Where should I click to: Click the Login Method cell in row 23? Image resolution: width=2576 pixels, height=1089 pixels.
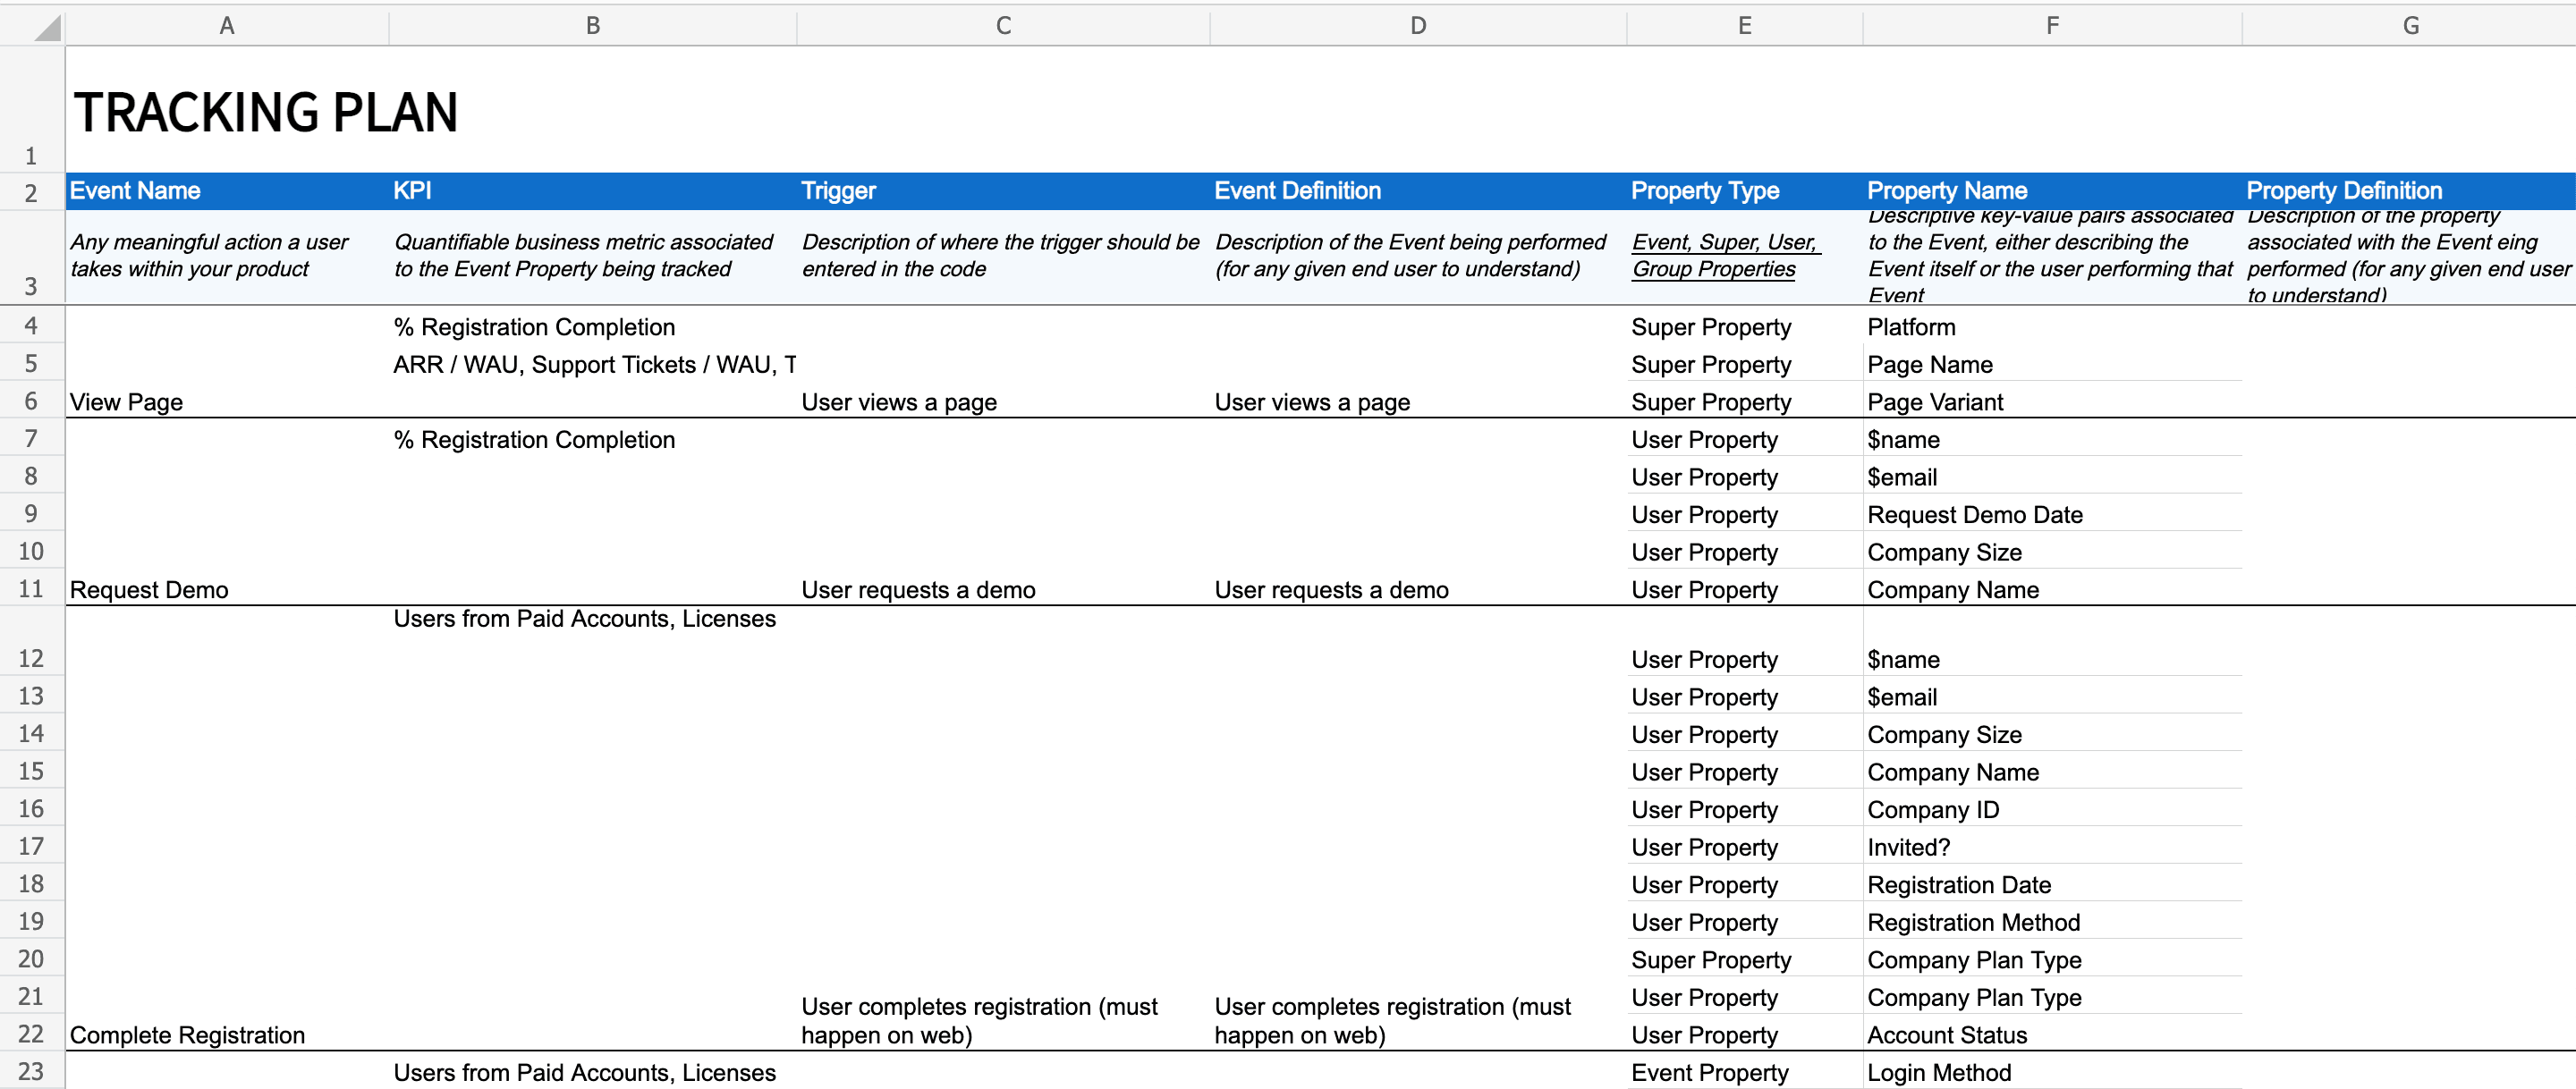1938,1071
